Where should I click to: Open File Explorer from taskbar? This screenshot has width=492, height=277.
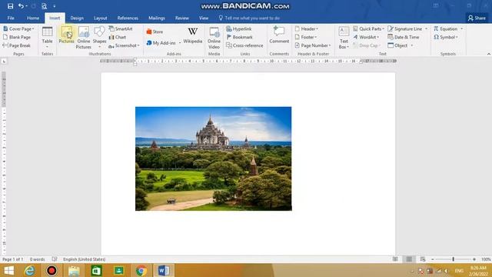74,270
